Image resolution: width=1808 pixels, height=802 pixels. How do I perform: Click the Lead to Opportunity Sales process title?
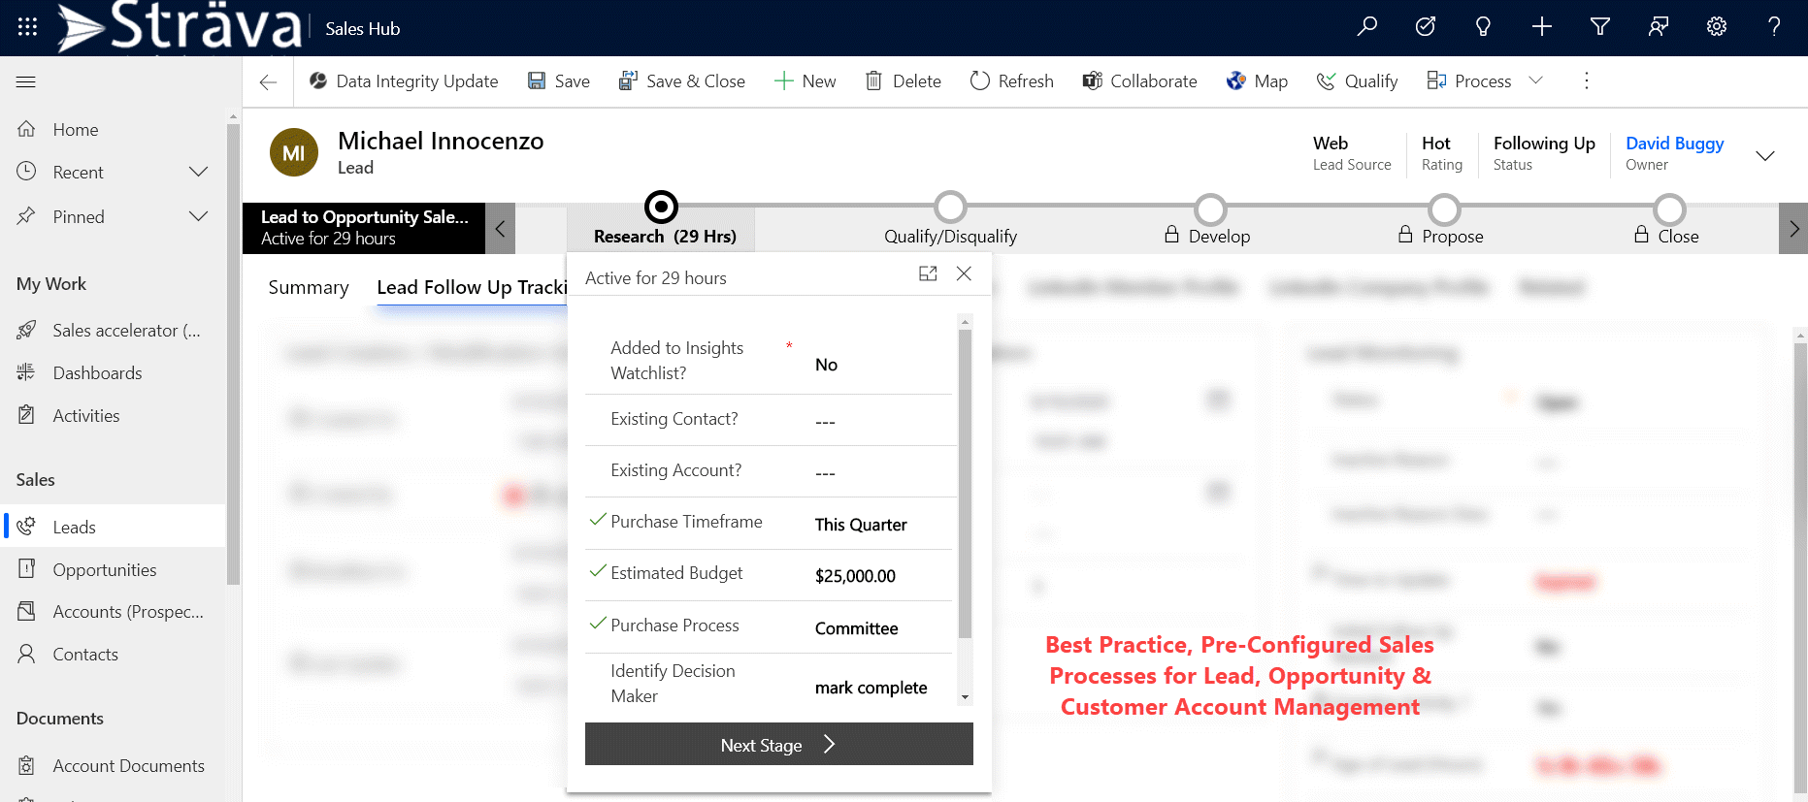pyautogui.click(x=364, y=217)
